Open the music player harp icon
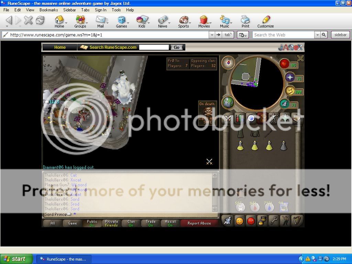 click(297, 221)
